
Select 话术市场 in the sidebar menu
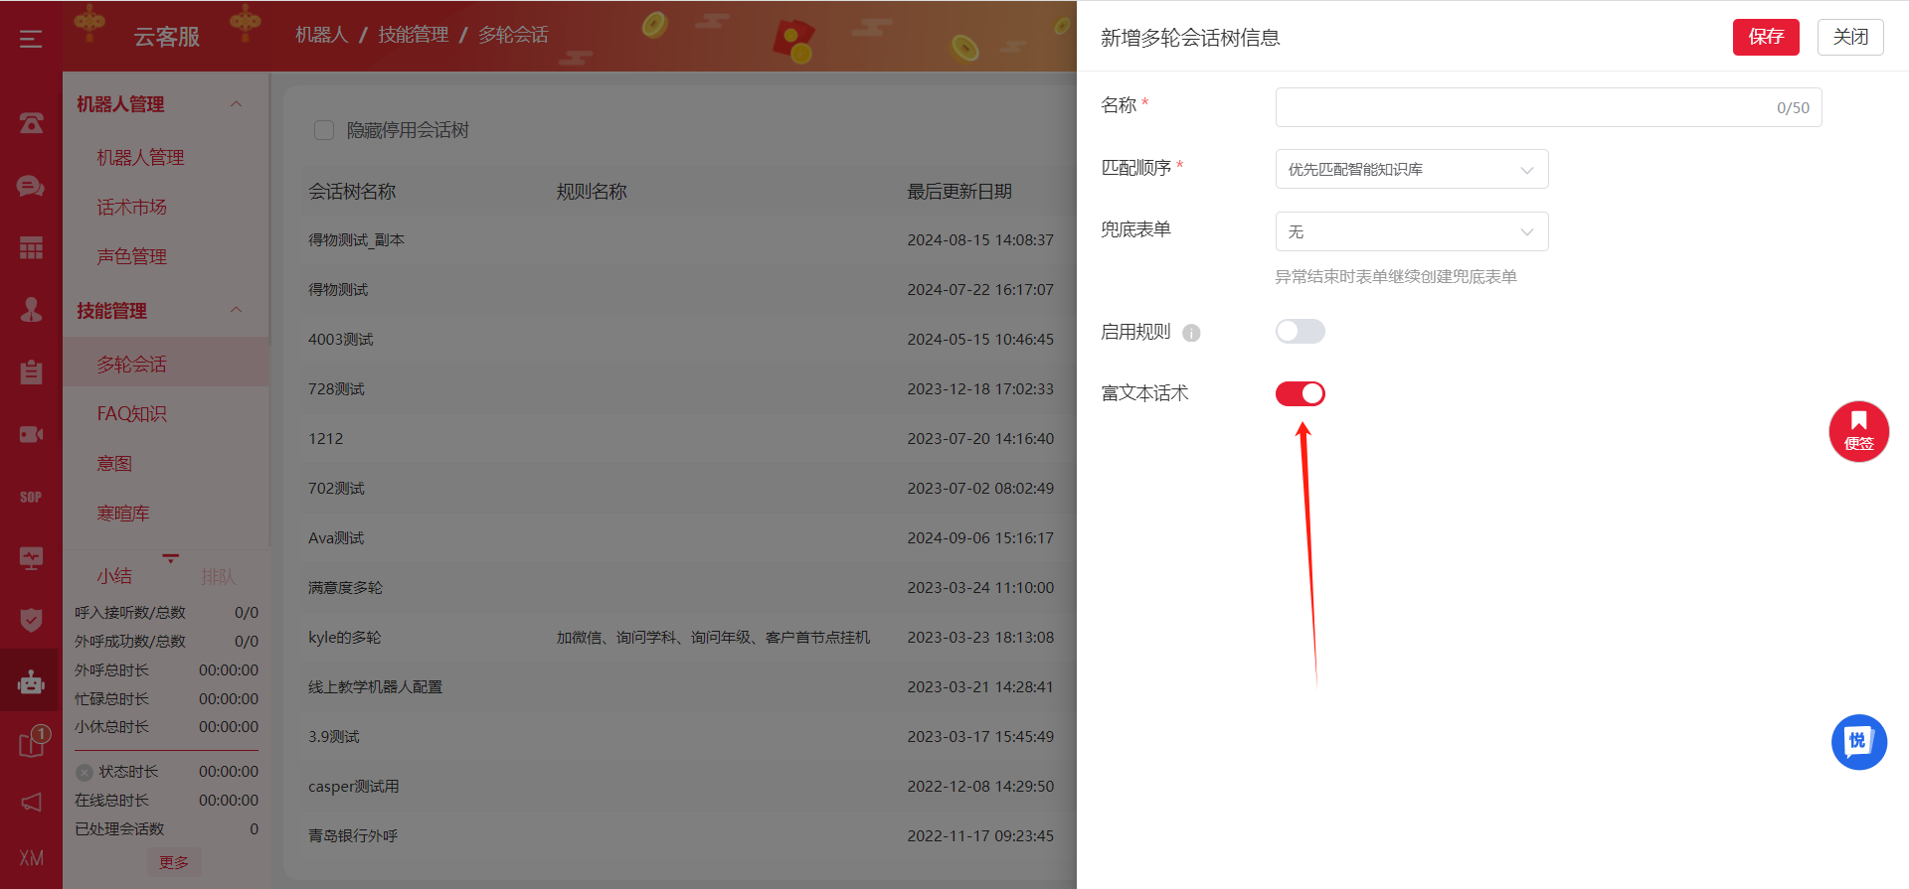pos(132,208)
